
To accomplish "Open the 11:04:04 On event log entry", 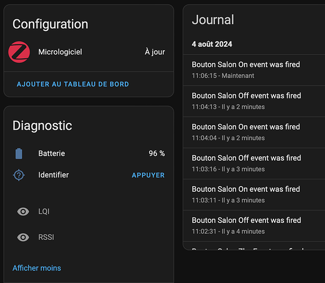I will pos(254,132).
